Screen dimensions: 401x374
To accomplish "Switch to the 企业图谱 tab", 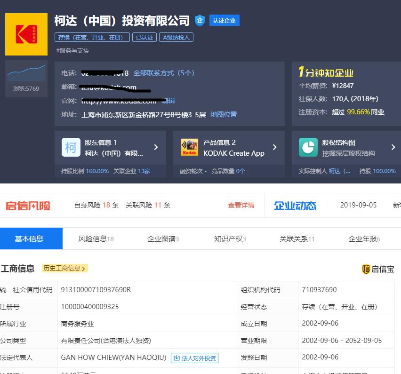I will [163, 239].
